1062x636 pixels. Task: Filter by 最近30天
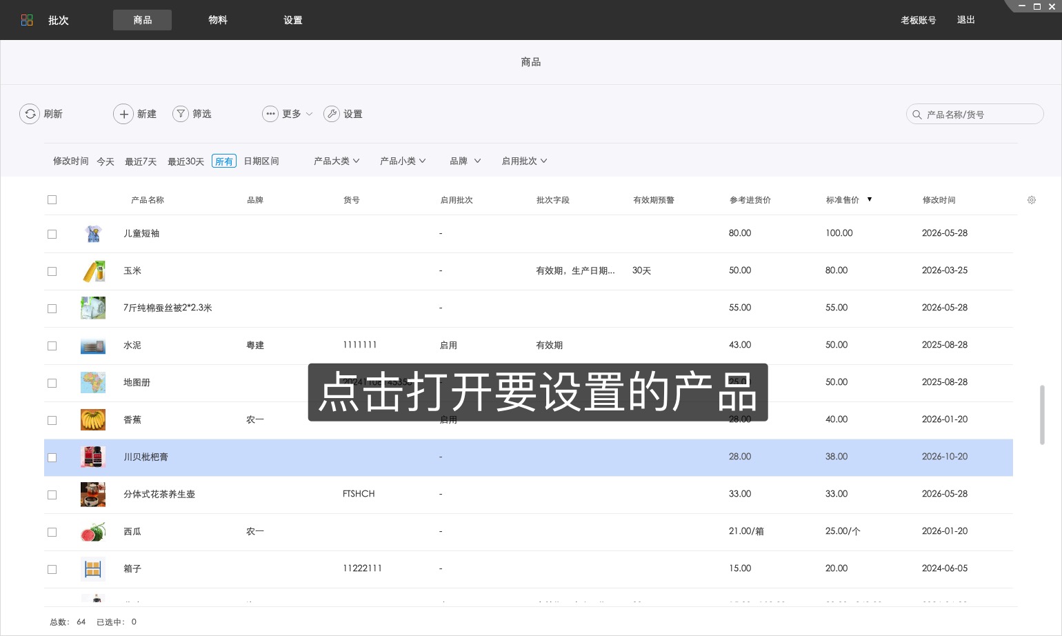[x=186, y=161]
